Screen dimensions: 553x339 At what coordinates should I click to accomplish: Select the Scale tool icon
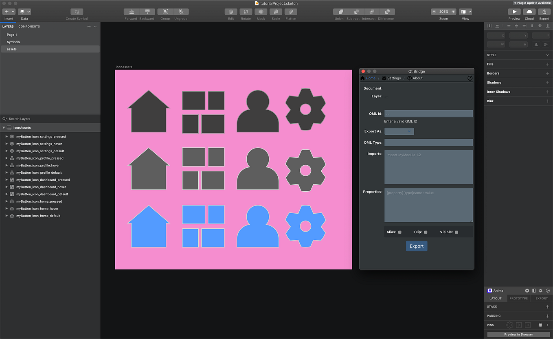tap(276, 11)
